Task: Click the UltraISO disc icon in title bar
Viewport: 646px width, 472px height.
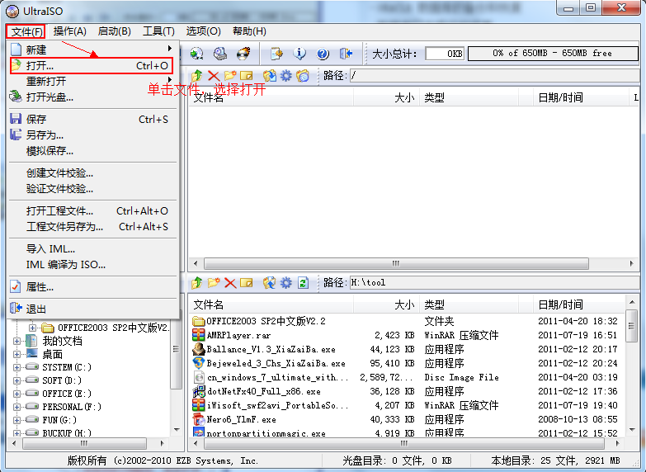Action: (12, 11)
